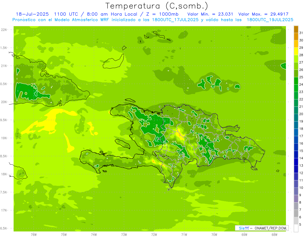This screenshot has height=238, width=308.
Task: Click the '74W' longitude axis label
Action: coord(94,235)
